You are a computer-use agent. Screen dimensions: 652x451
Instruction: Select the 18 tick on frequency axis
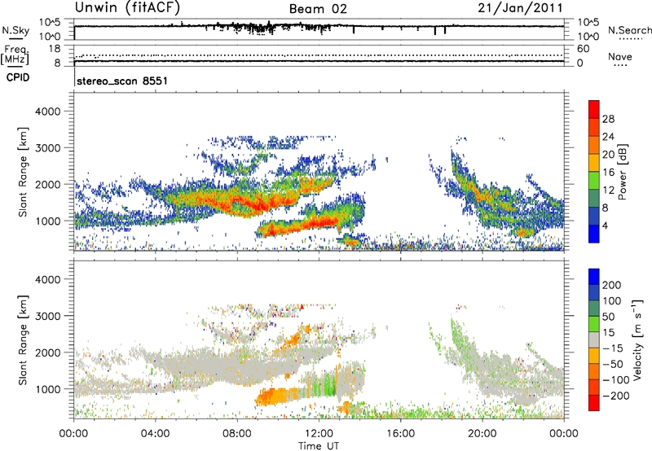click(54, 49)
